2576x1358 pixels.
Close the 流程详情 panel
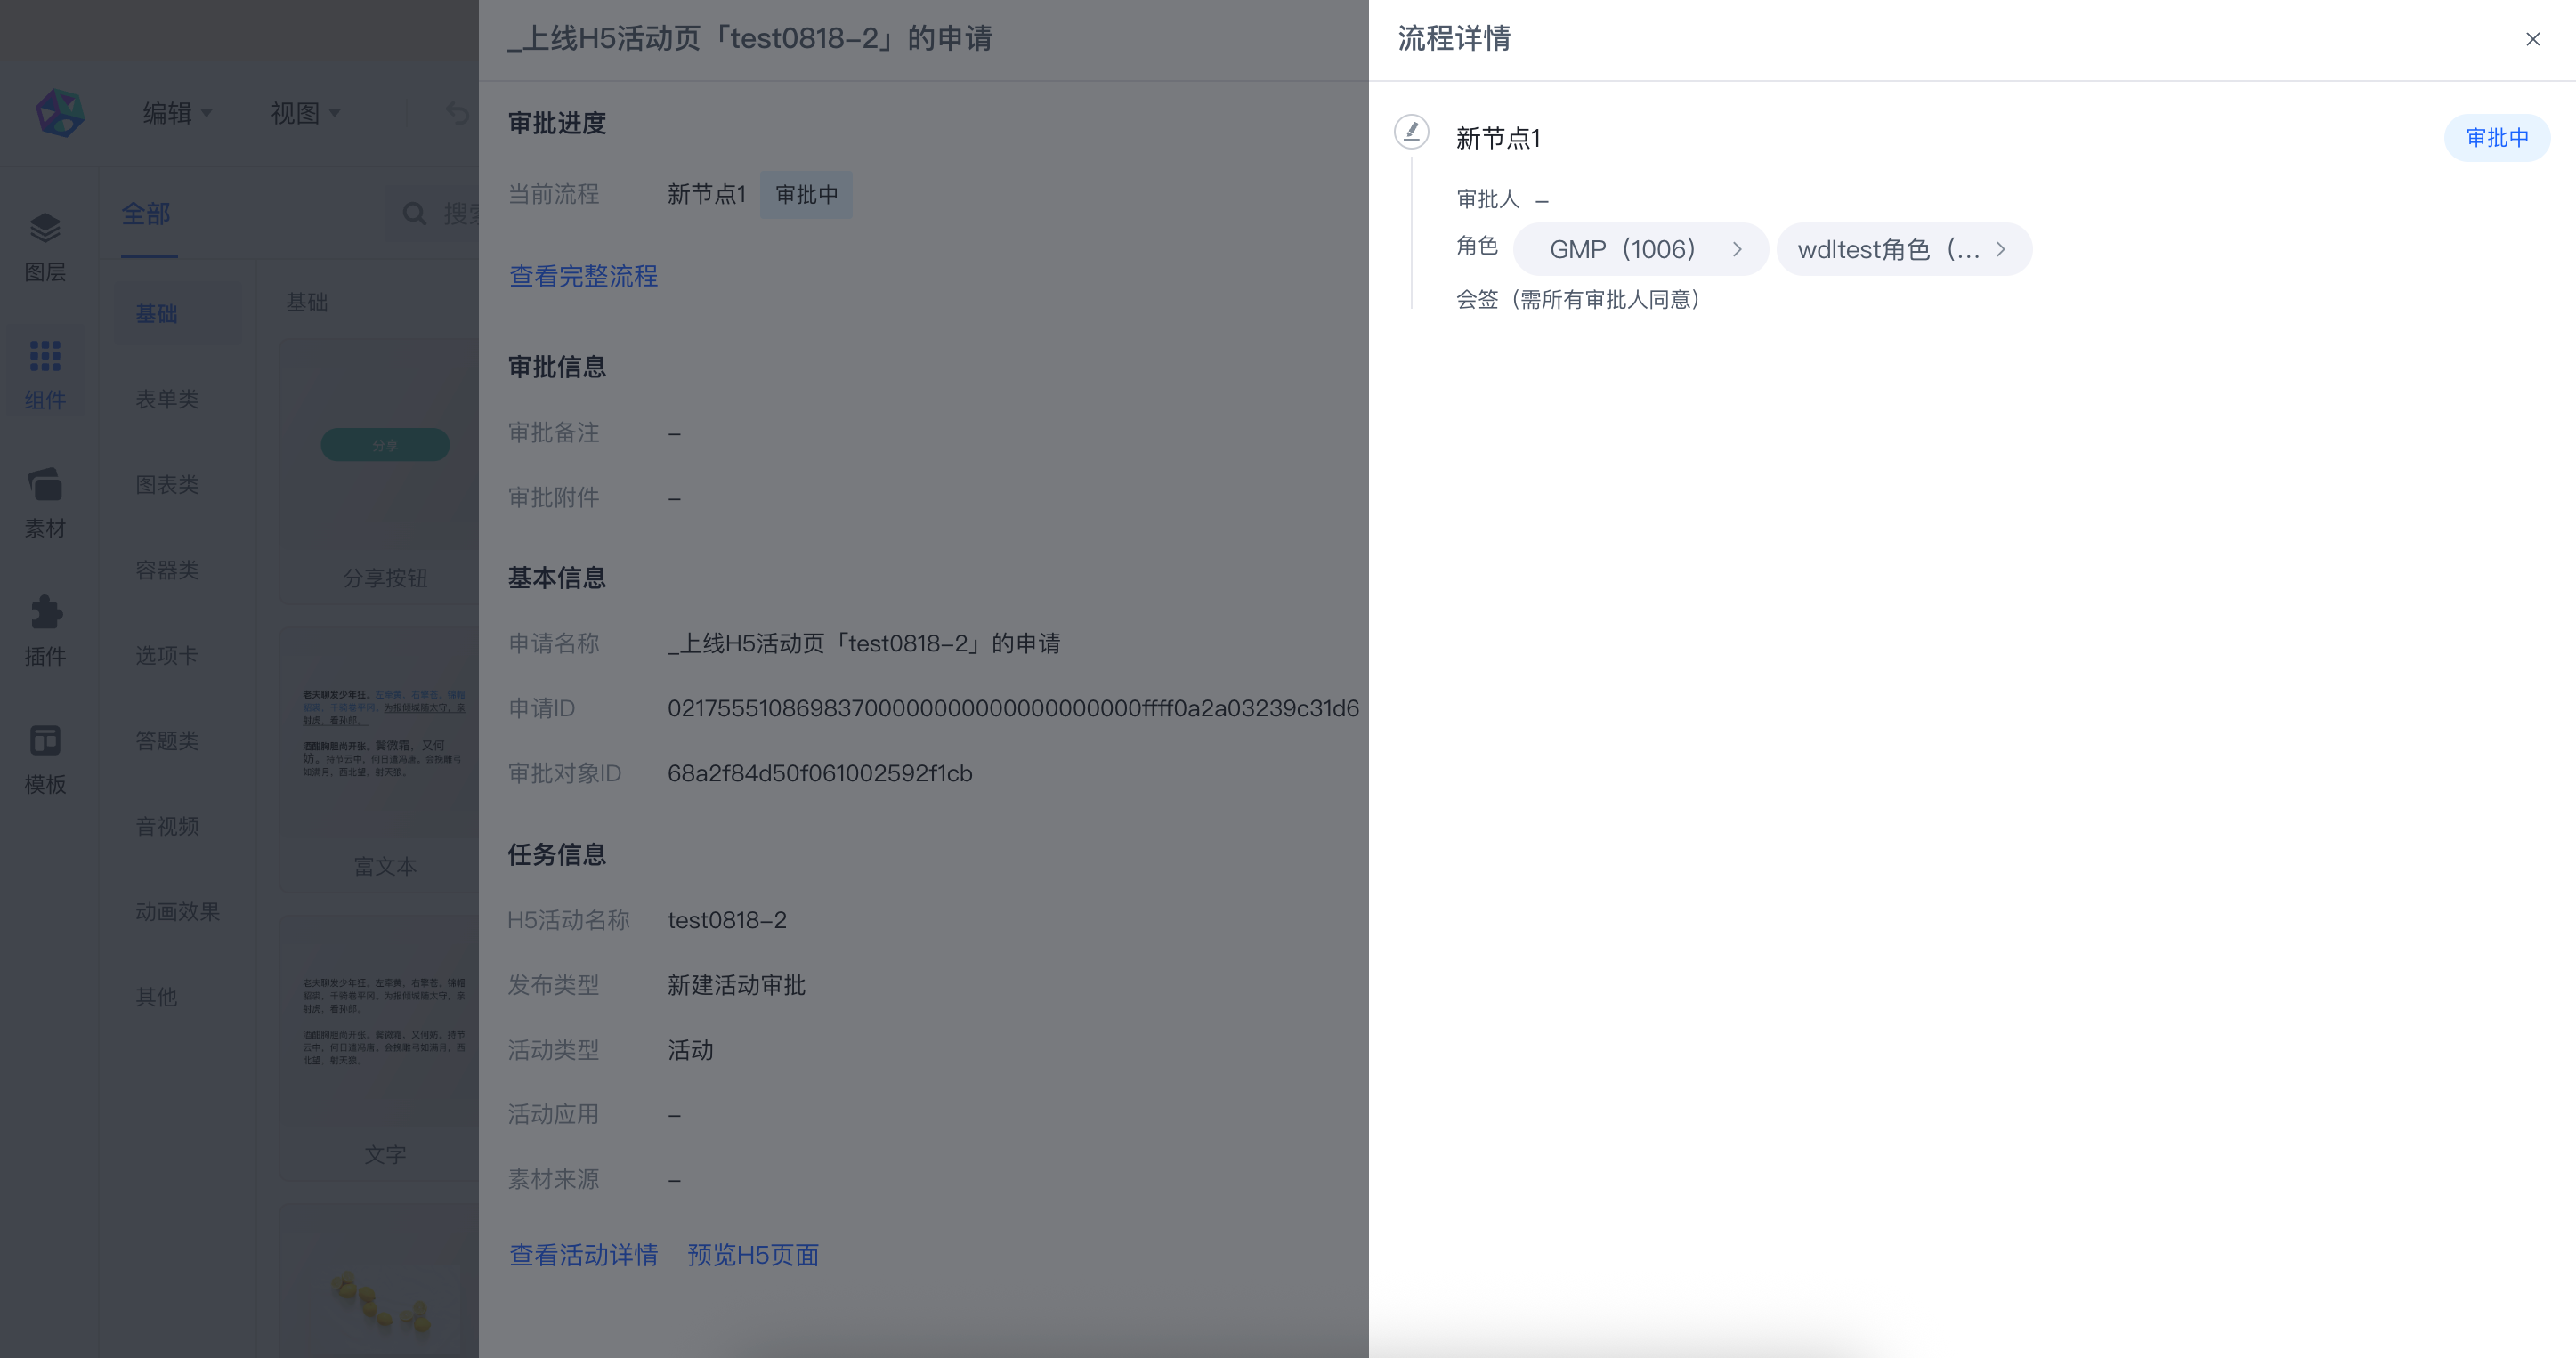pyautogui.click(x=2532, y=39)
